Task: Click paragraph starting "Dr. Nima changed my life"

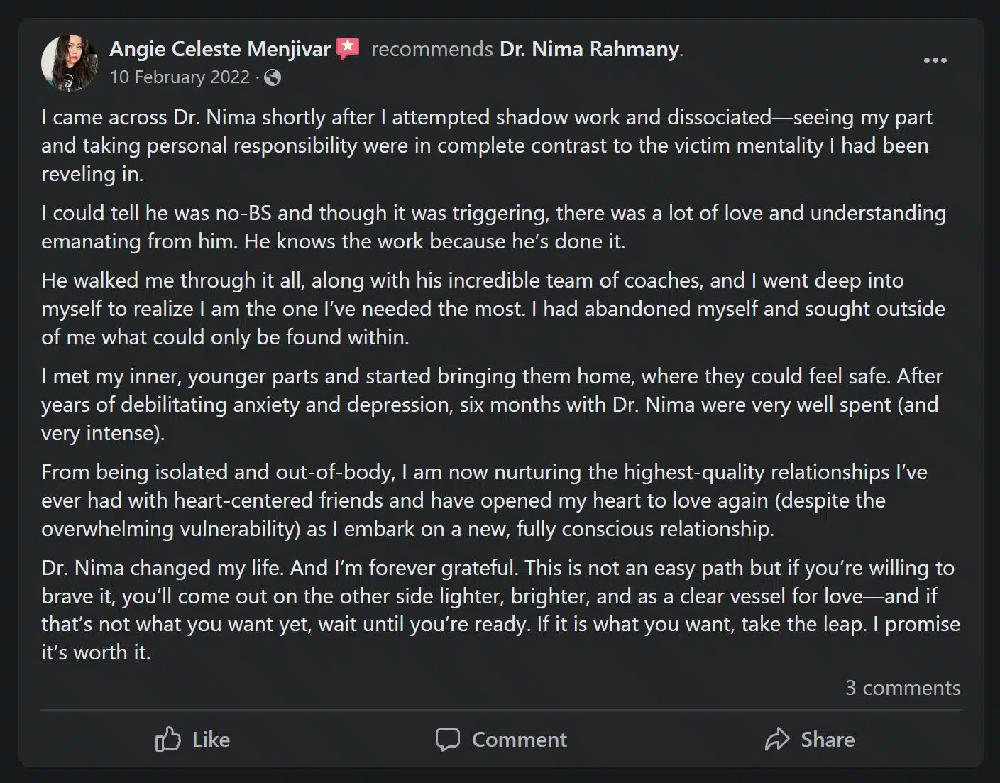Action: coord(500,610)
